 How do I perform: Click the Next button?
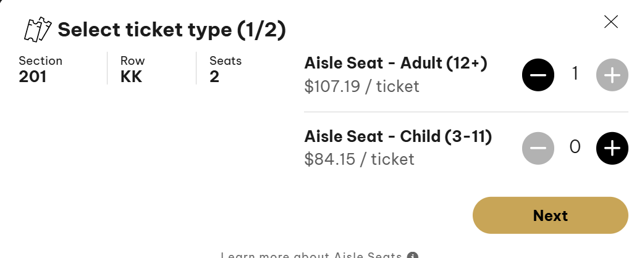[x=550, y=215]
